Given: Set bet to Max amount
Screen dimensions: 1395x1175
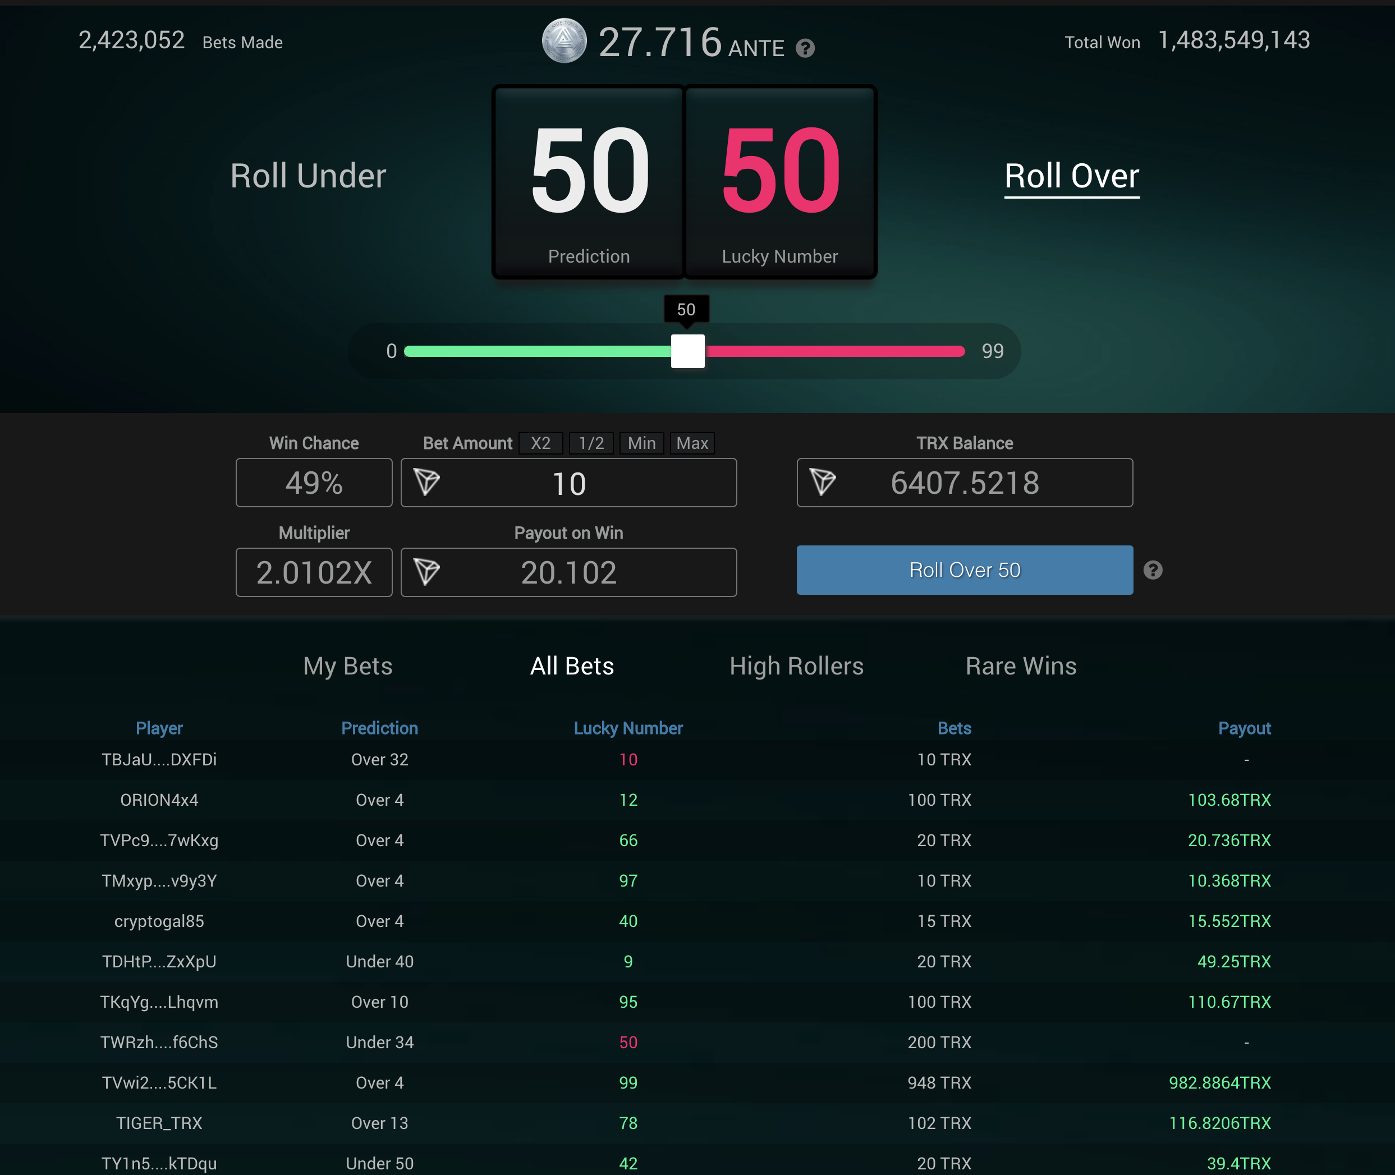Looking at the screenshot, I should [691, 443].
